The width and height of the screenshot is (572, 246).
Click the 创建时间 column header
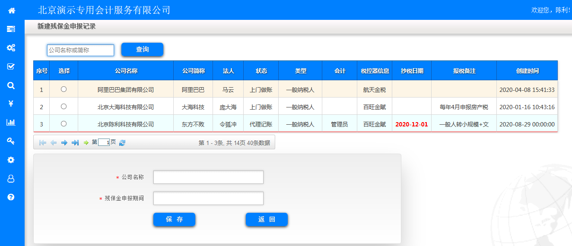(527, 71)
